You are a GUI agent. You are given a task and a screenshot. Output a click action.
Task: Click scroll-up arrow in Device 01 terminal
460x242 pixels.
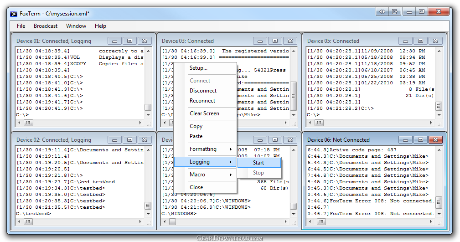pyautogui.click(x=148, y=51)
